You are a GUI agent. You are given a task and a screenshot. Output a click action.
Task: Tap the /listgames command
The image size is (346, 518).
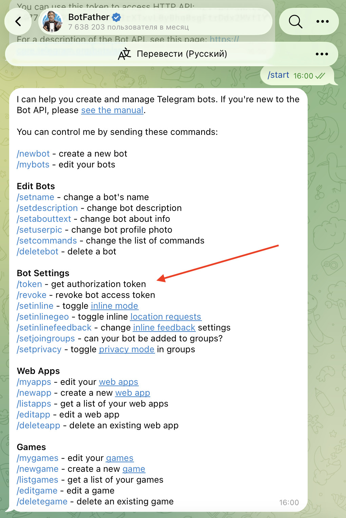click(38, 480)
